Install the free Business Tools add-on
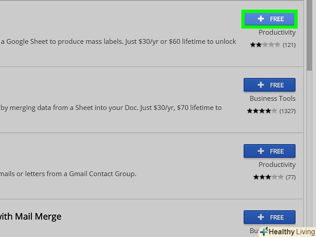This screenshot has width=316, height=237. (x=270, y=85)
